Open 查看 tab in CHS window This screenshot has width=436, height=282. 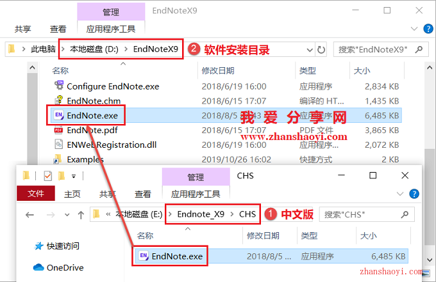(x=143, y=194)
